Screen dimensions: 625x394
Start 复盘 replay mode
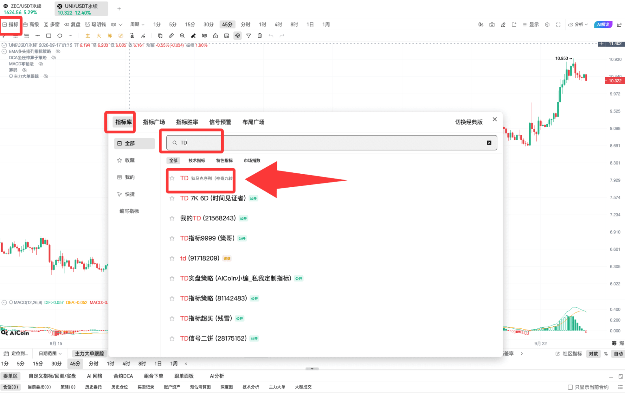[72, 24]
